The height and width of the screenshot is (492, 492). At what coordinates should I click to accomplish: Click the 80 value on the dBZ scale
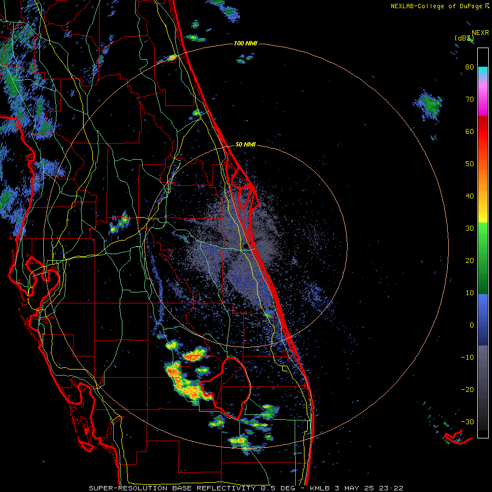(x=470, y=67)
